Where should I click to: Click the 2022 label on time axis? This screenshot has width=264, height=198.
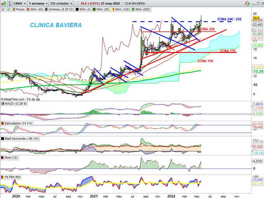coord(171,196)
